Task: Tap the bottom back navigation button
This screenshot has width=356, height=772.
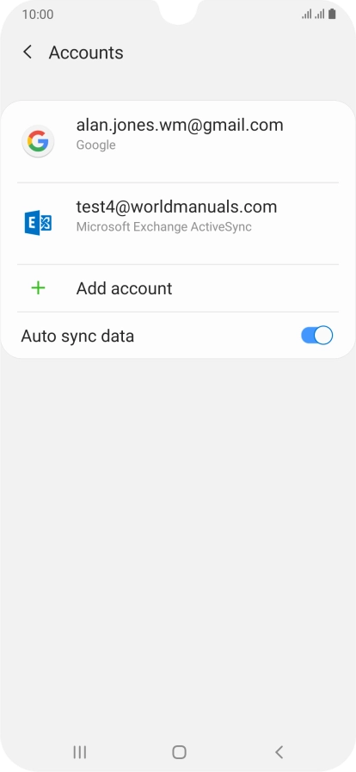Action: [x=279, y=752]
